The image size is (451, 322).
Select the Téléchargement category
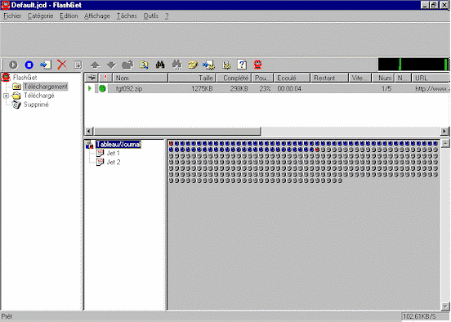point(46,87)
